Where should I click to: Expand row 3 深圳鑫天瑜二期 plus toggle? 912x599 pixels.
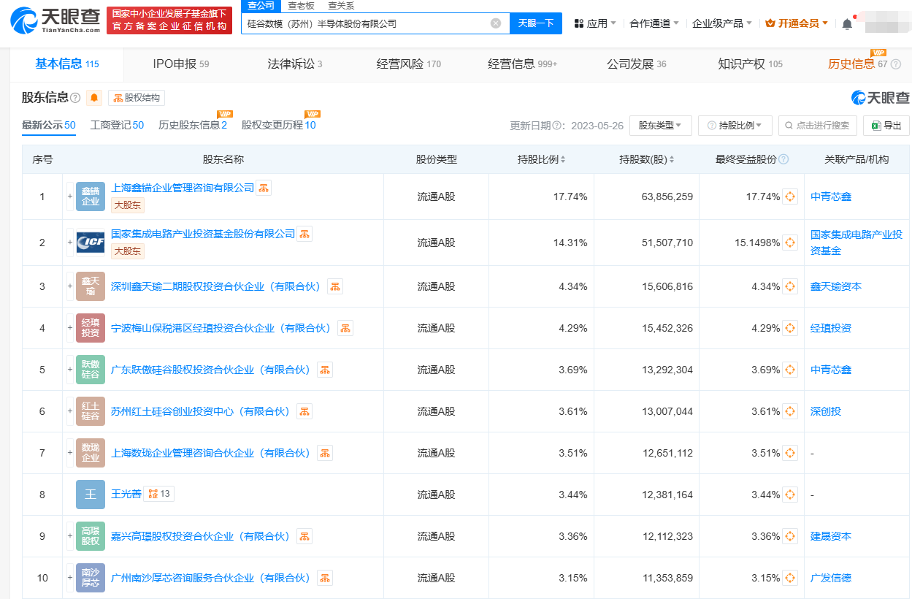pos(70,286)
